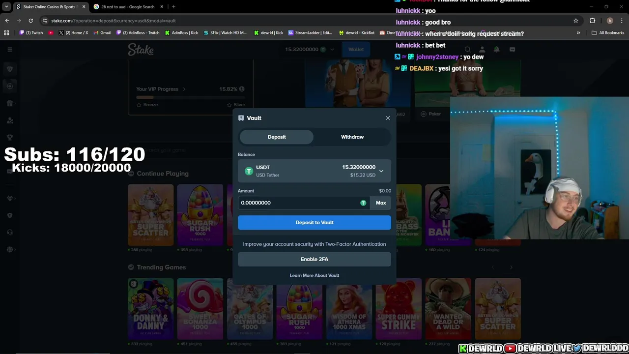Viewport: 629px width, 354px height.
Task: Open the browser extensions puzzle icon
Action: pos(592,21)
